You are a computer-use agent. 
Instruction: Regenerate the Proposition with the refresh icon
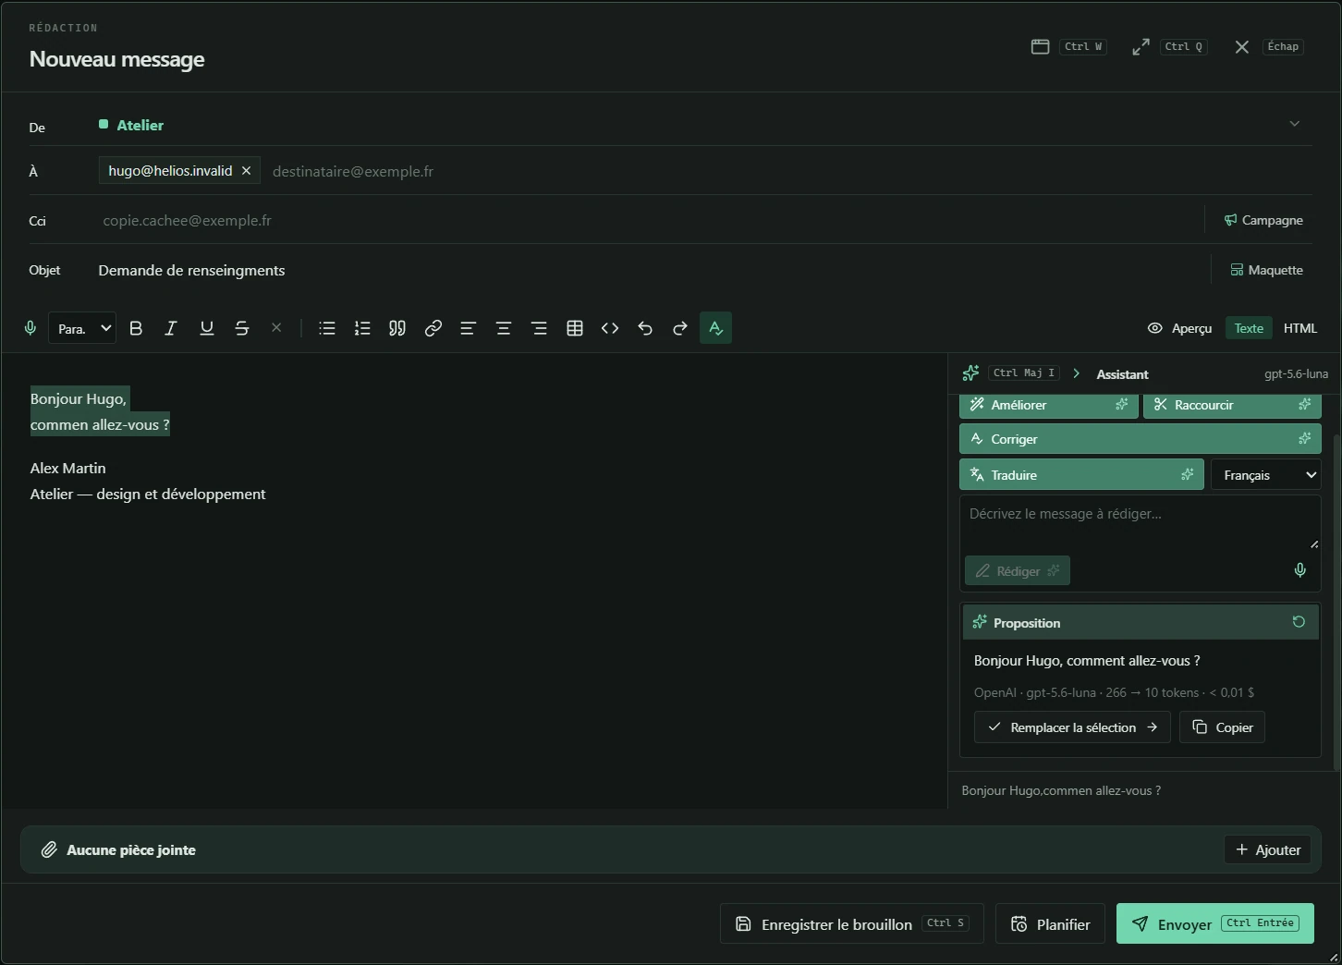click(x=1299, y=622)
